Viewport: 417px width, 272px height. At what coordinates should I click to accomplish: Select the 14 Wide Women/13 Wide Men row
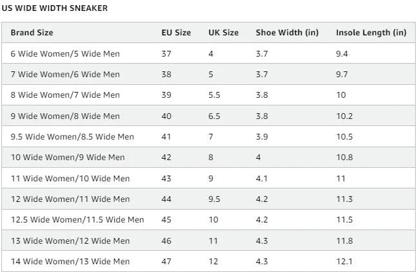pos(70,262)
